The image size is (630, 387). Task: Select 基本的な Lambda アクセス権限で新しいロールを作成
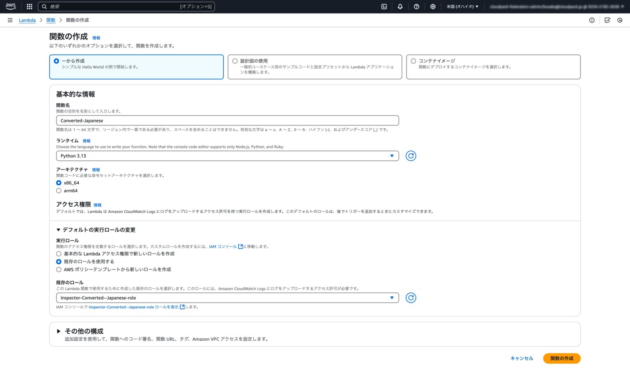pos(59,254)
